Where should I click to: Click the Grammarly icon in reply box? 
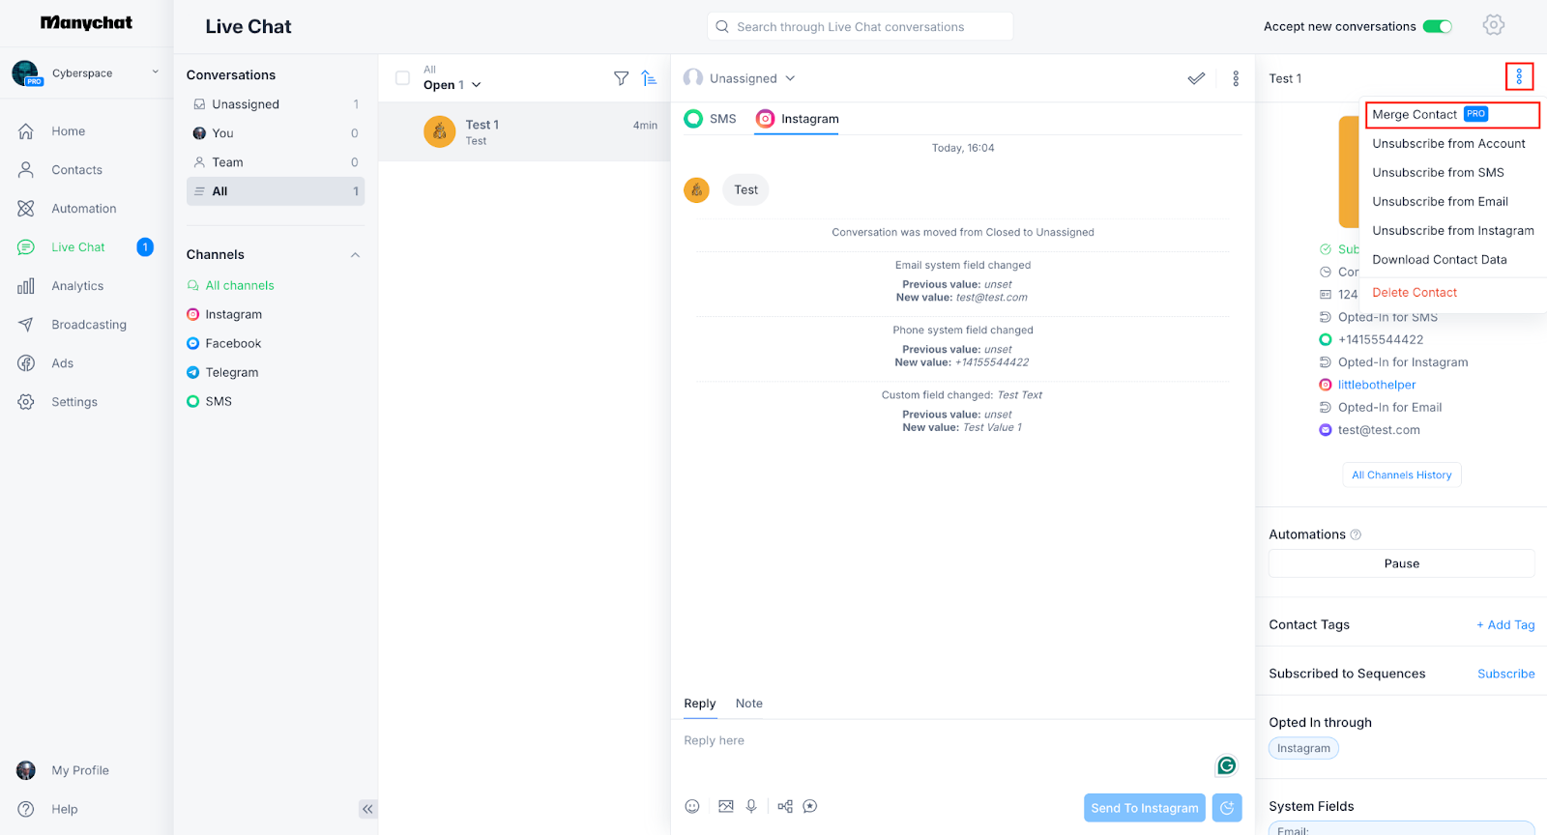click(1227, 765)
